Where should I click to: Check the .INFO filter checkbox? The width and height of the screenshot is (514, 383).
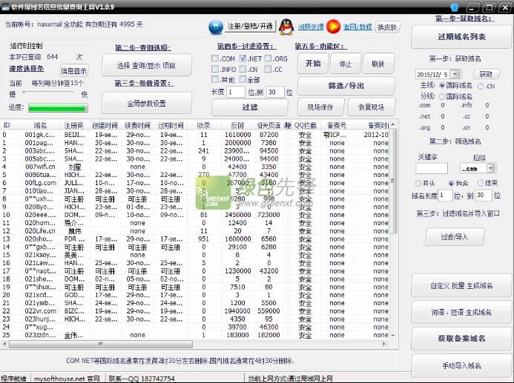215,69
